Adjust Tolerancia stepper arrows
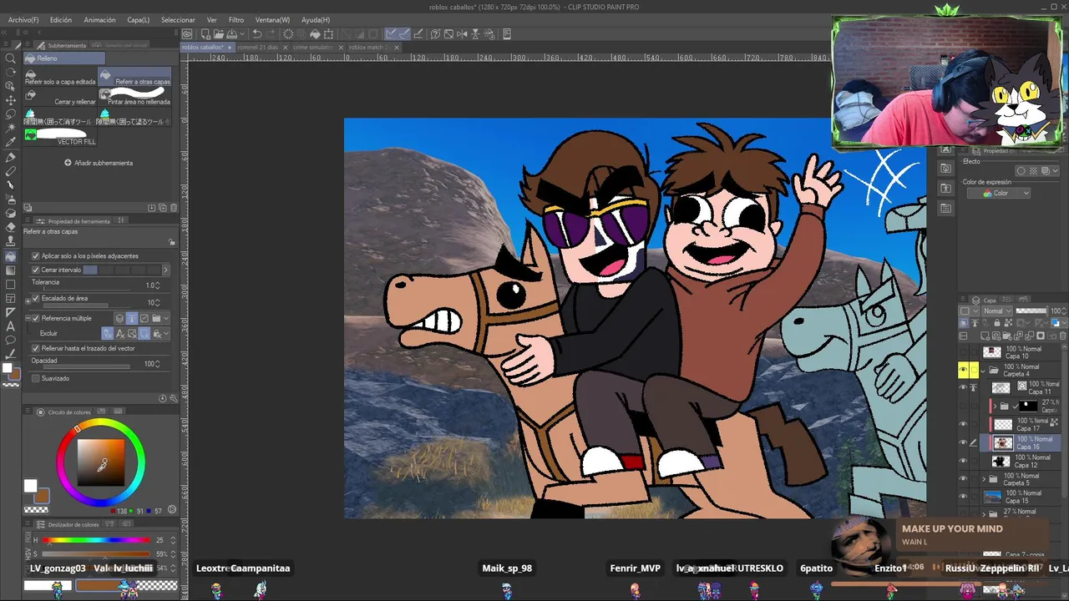The width and height of the screenshot is (1069, 601). (158, 285)
